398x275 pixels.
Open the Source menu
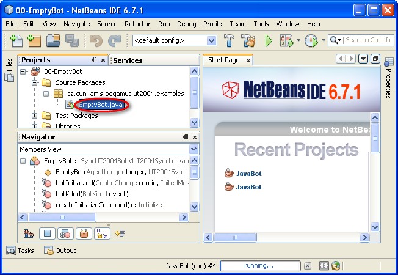(107, 24)
